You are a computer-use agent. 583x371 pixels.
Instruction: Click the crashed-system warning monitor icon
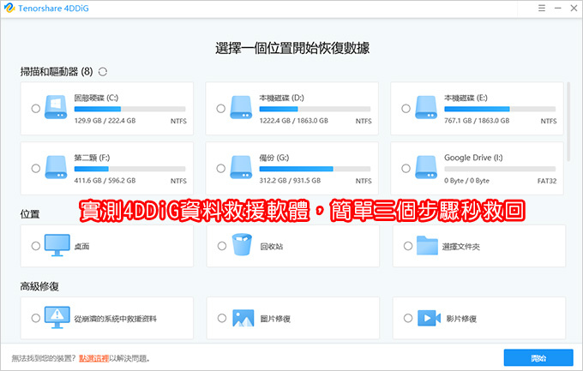[x=57, y=318]
